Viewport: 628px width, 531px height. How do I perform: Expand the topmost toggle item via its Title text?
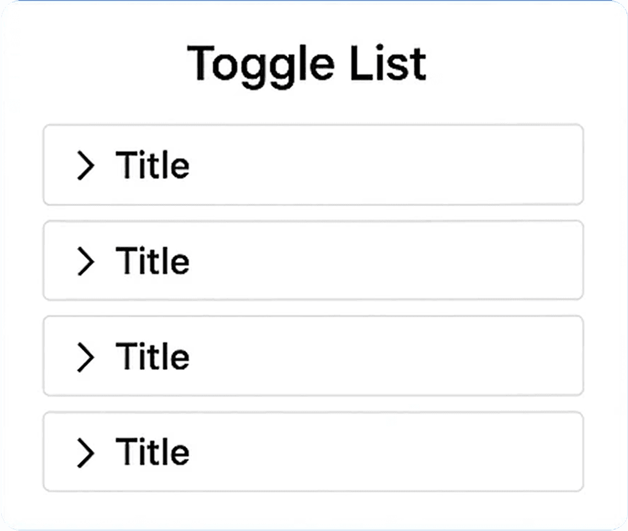tap(152, 164)
